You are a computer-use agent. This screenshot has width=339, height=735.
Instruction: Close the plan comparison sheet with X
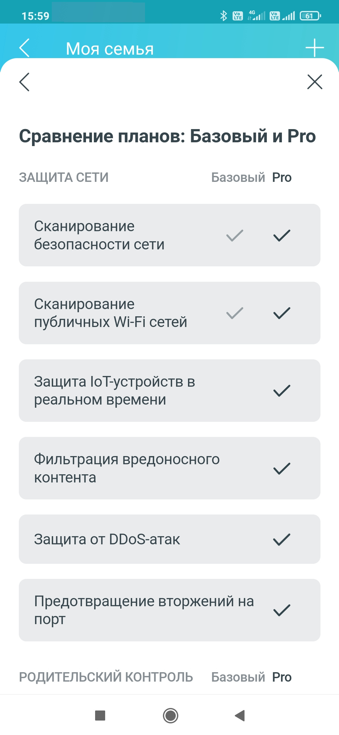315,82
